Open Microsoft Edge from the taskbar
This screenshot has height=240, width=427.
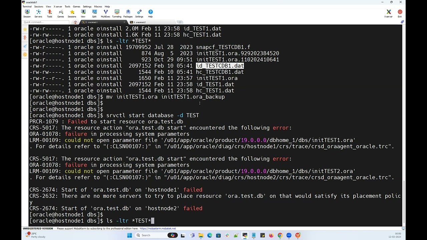tap(209, 235)
